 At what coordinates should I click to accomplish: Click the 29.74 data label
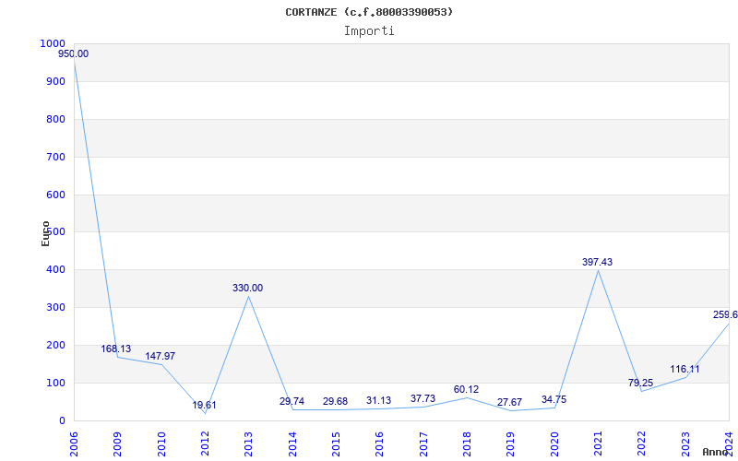click(x=292, y=401)
